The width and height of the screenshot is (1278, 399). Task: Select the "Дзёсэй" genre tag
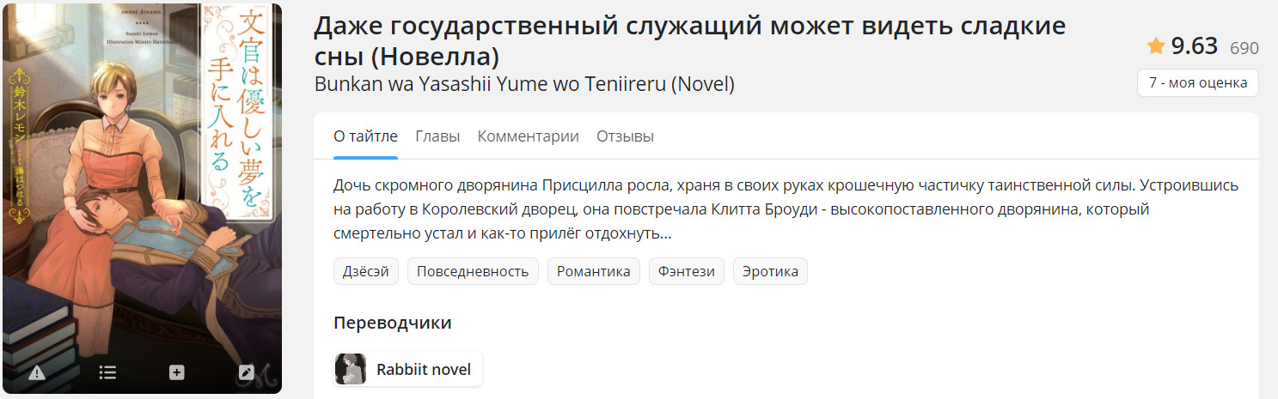pos(366,271)
